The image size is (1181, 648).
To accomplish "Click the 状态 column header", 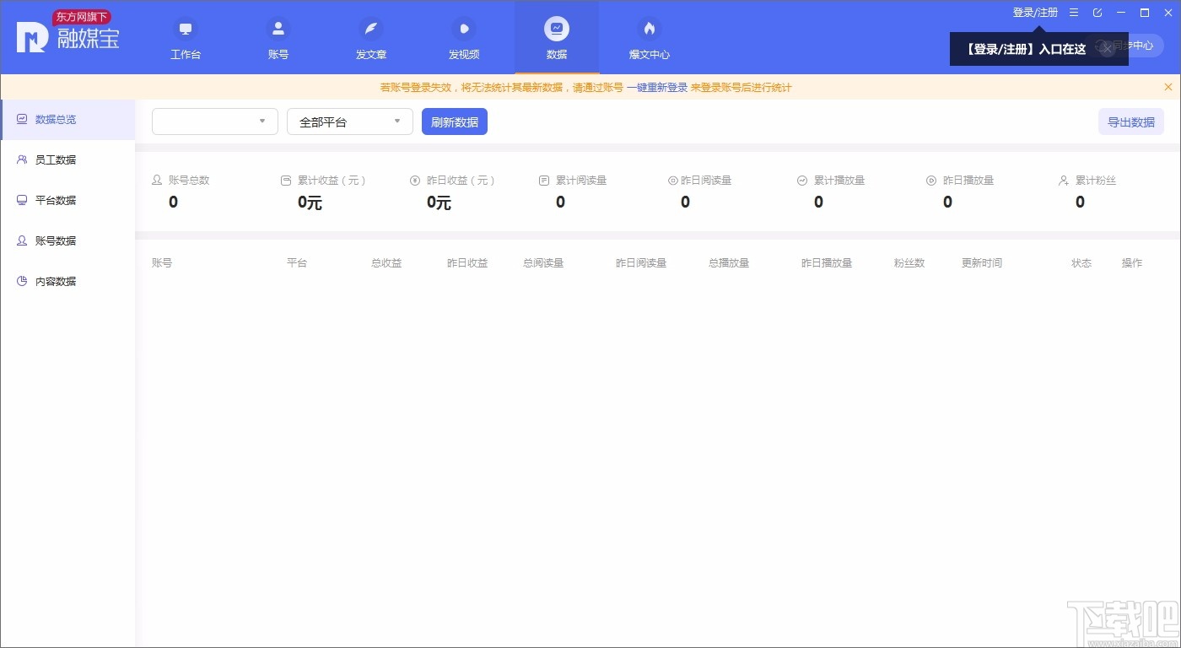I will pos(1081,263).
